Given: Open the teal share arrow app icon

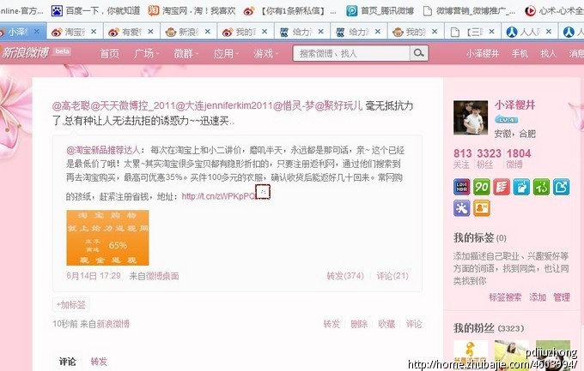Looking at the screenshot, I should click(x=561, y=187).
